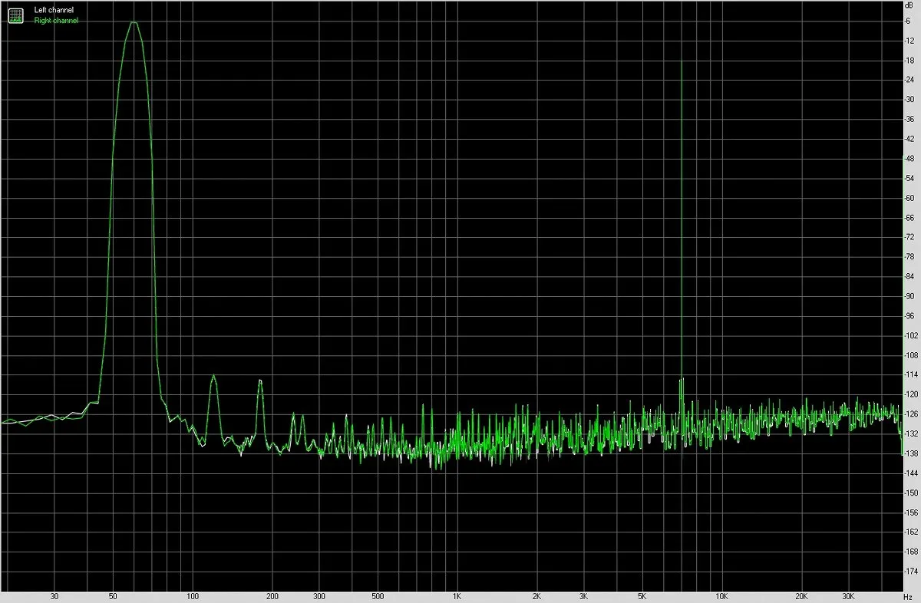This screenshot has height=603, width=921.
Task: Click the 1K frequency label
Action: (x=457, y=596)
